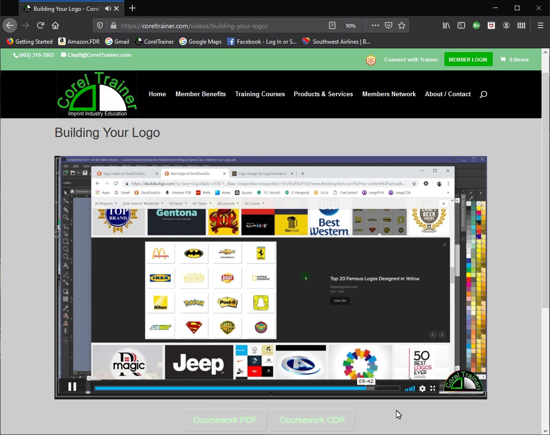Open the video settings gear icon

(422, 389)
